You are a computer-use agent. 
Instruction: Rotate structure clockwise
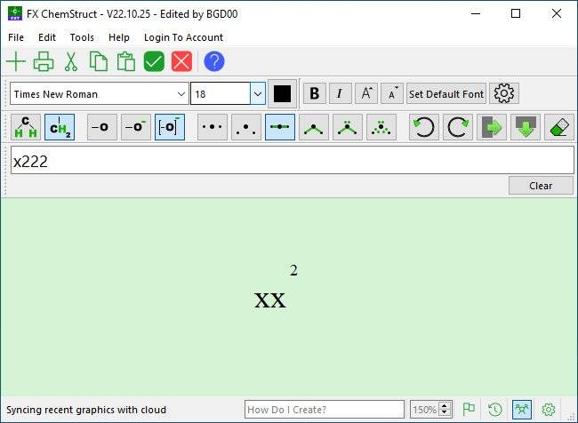[458, 127]
